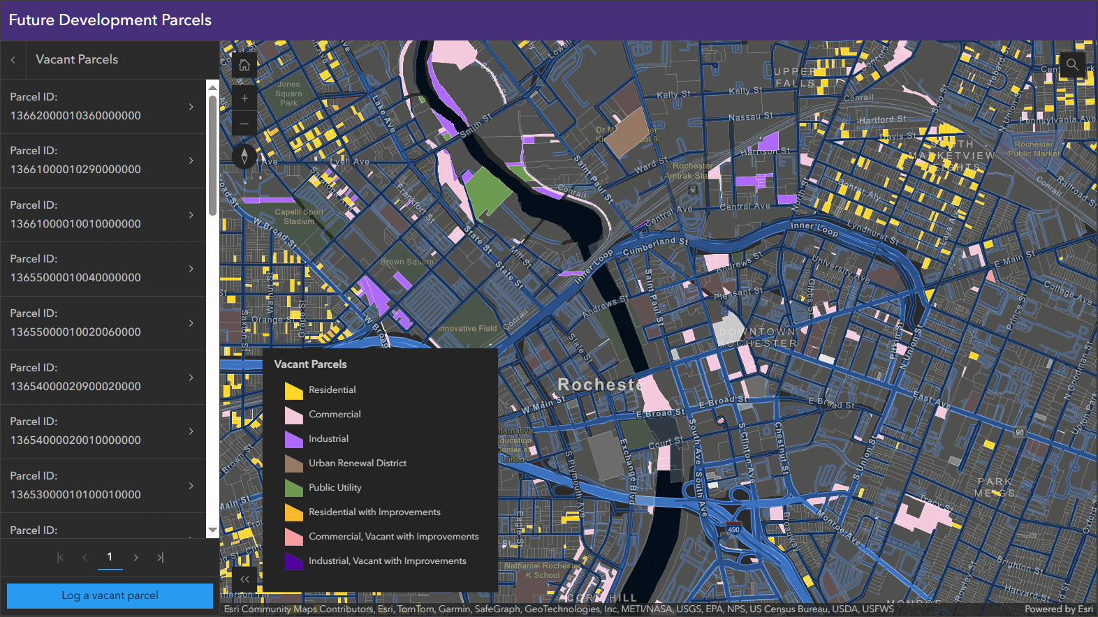Go to last page of parcels

161,558
